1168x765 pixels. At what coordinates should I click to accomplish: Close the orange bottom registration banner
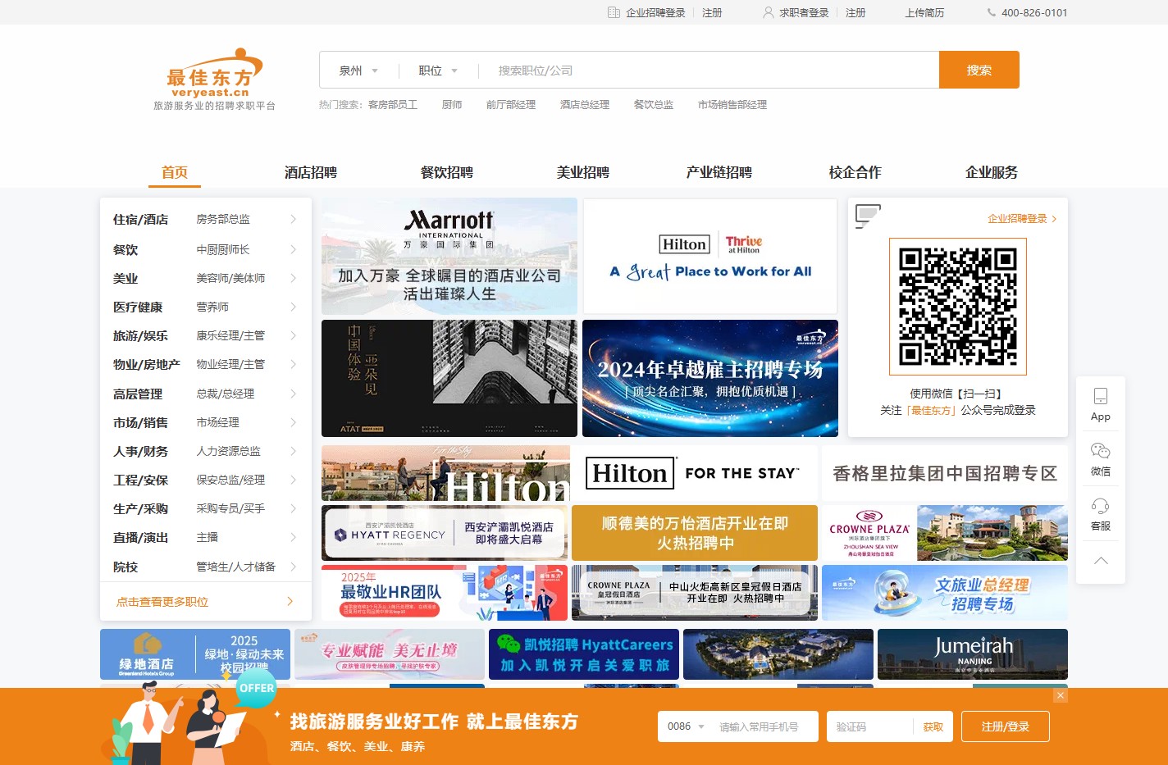(x=1061, y=695)
